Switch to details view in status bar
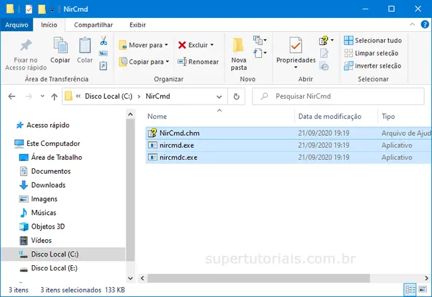The width and height of the screenshot is (432, 297). click(x=410, y=290)
